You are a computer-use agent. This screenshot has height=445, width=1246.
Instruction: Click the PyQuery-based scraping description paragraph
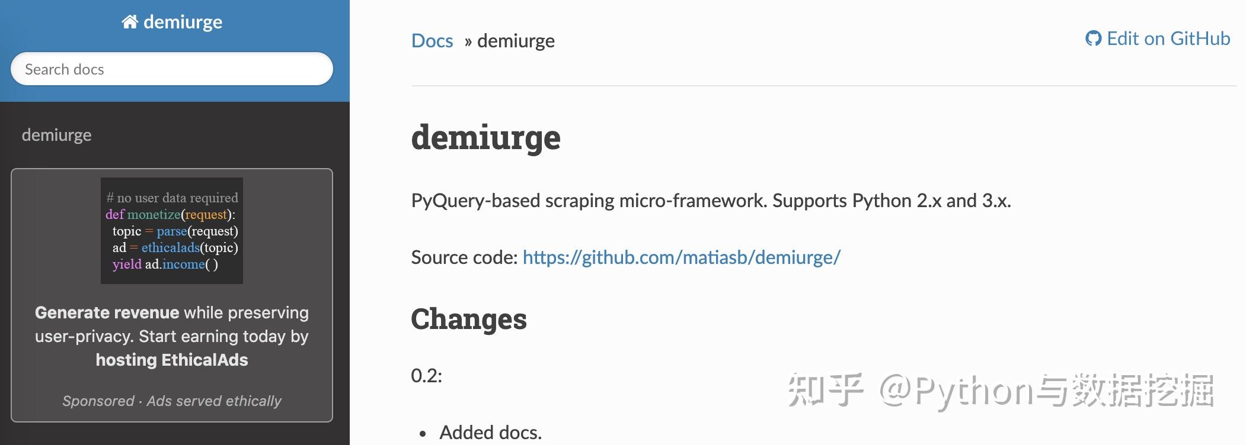click(711, 201)
